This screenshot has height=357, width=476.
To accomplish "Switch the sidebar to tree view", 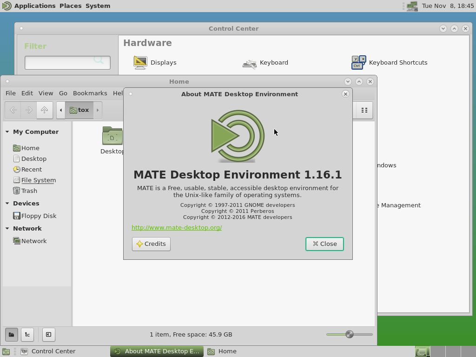I will pos(27,335).
